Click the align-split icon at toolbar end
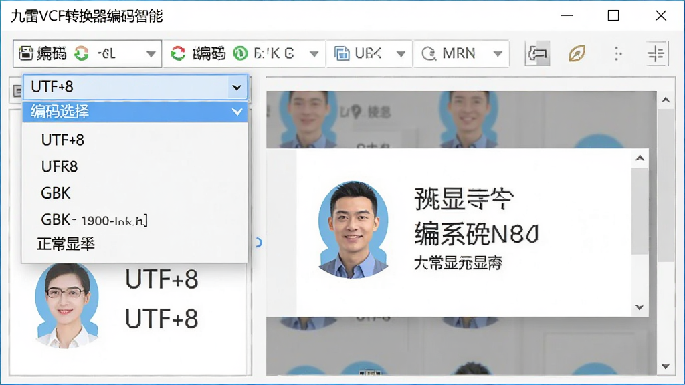Image resolution: width=685 pixels, height=385 pixels. coord(656,53)
